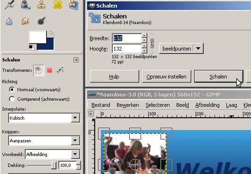Click the Opnieuw instellen button

[167, 77]
